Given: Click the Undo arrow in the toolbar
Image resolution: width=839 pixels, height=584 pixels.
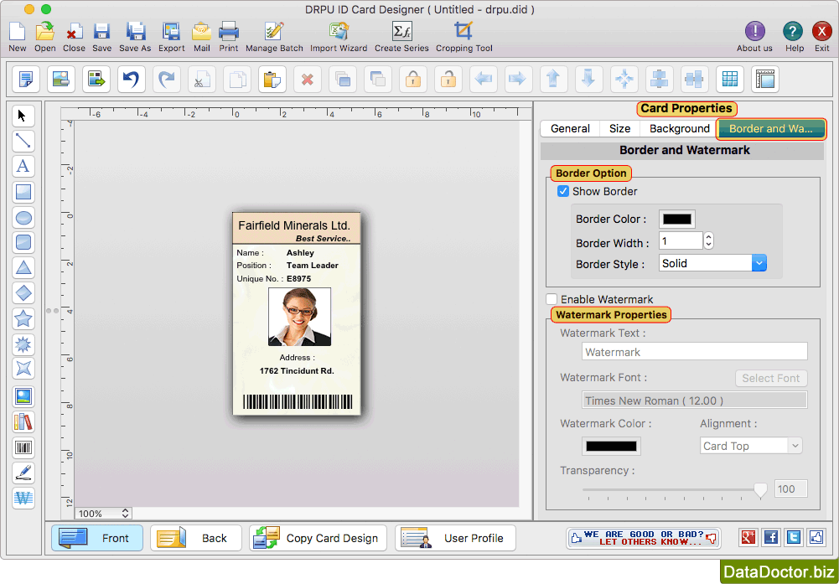Looking at the screenshot, I should pos(132,80).
